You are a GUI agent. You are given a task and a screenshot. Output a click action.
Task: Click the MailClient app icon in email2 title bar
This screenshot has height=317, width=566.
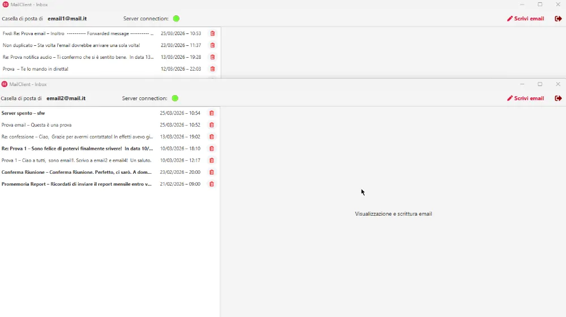[x=5, y=84]
